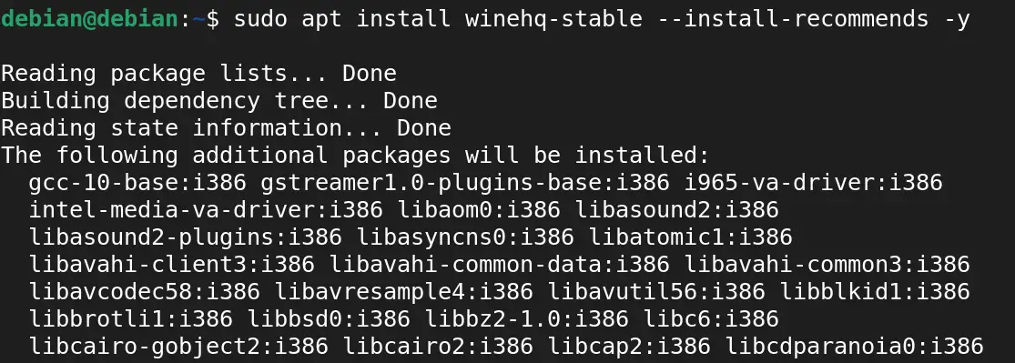Click gstreamer1.0-plugins-base:i386 package name

click(465, 183)
